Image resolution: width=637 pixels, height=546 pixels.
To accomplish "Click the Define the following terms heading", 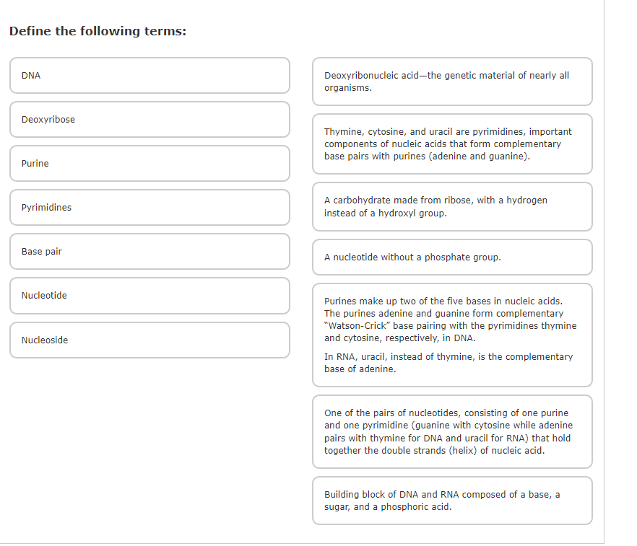I will coord(97,31).
